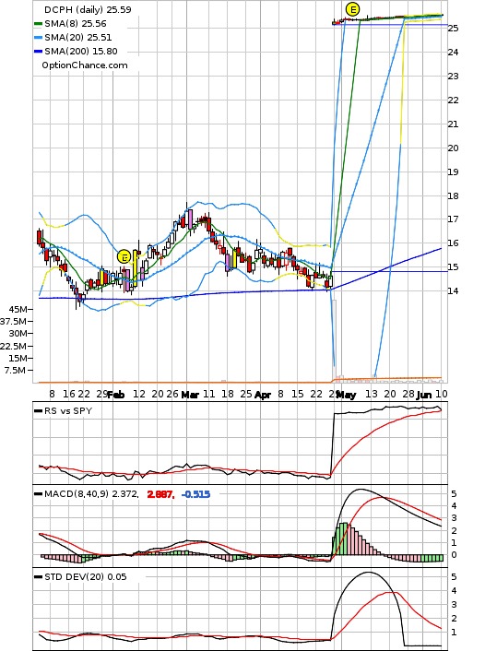This screenshot has width=485, height=651.
Task: Click the dark blue SMA(200) legend swatch
Action: tap(38, 52)
